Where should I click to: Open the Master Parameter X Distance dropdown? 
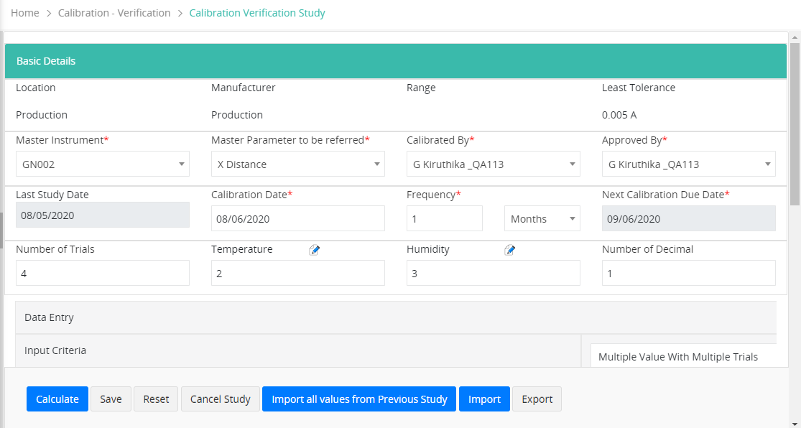click(x=298, y=164)
